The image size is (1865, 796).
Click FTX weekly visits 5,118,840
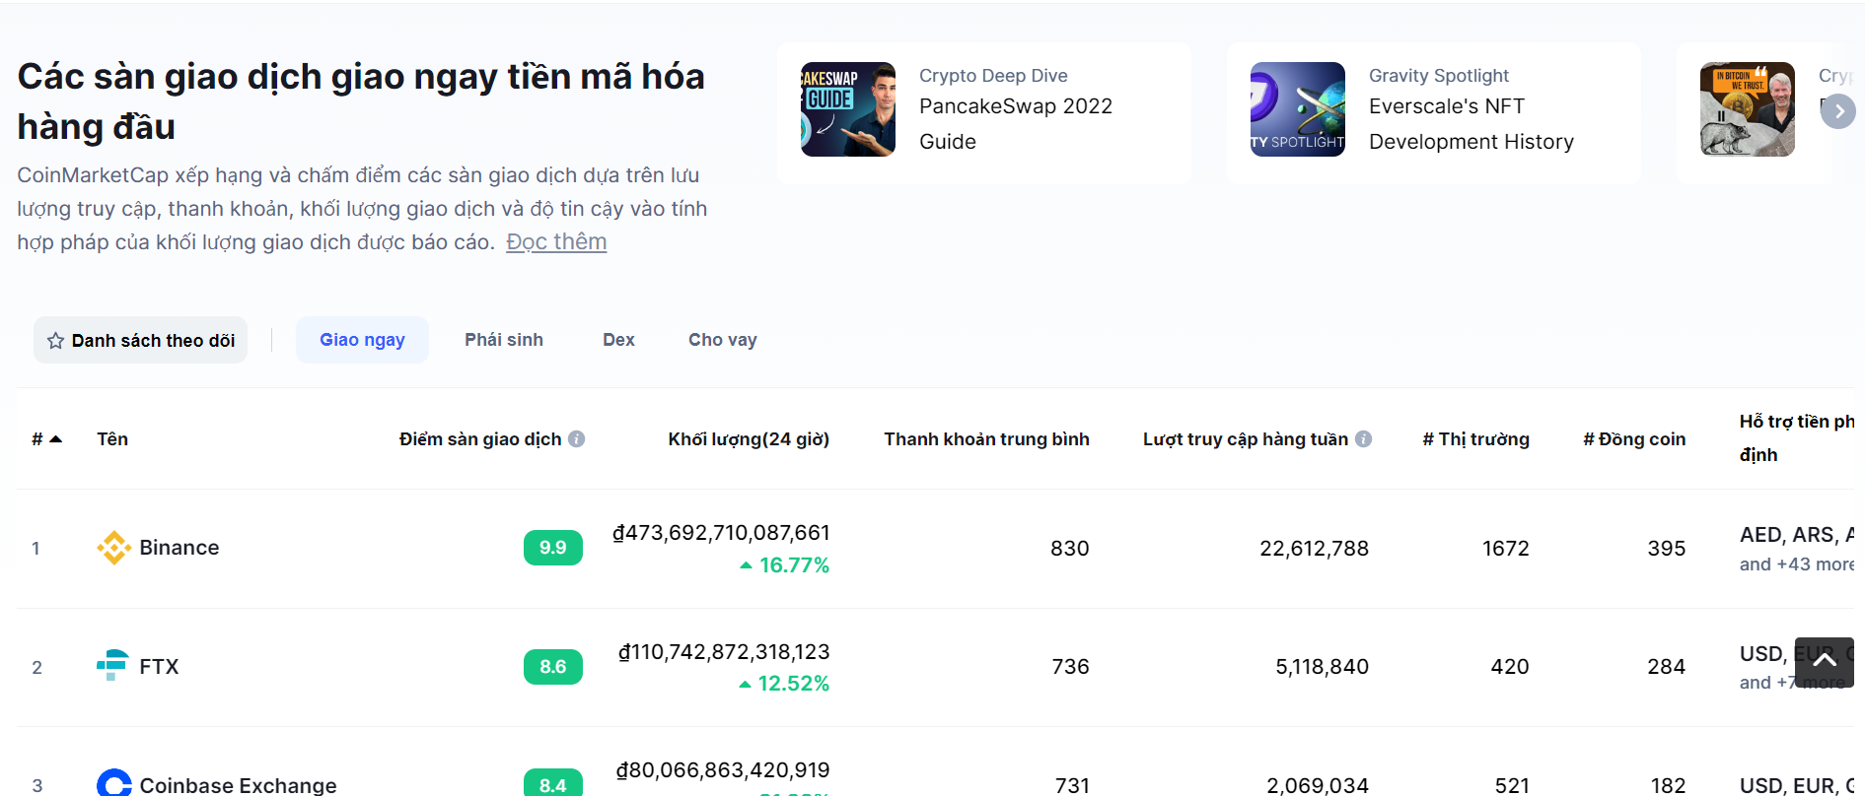(x=1322, y=667)
